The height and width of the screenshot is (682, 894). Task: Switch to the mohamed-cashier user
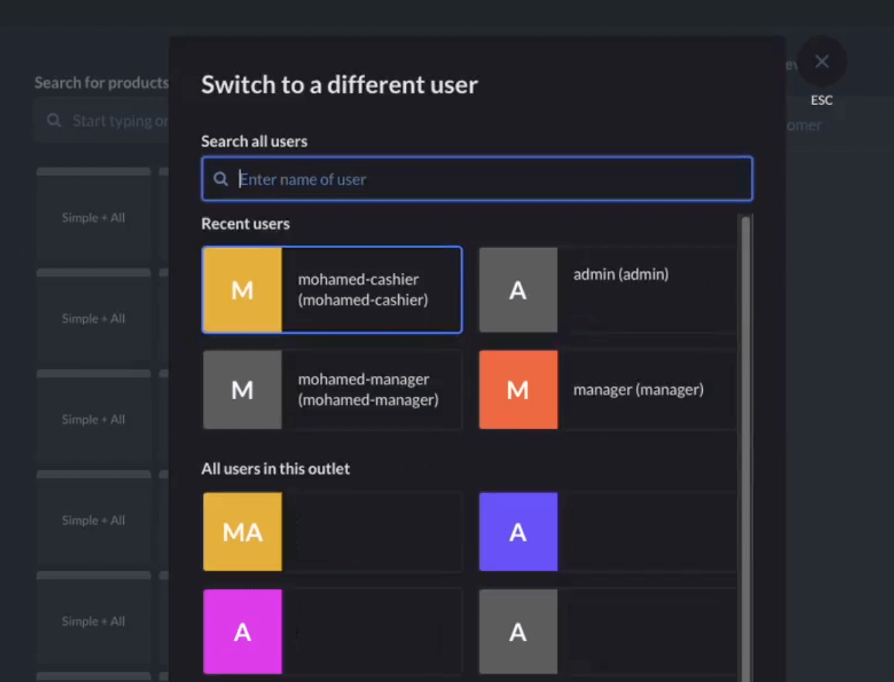click(x=358, y=289)
